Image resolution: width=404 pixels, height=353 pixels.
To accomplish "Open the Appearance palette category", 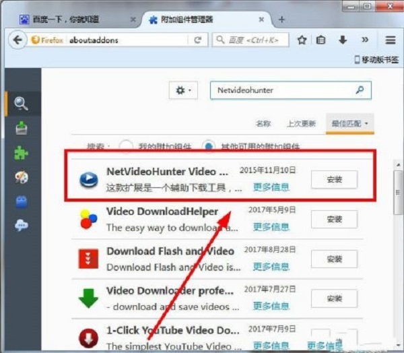I will pyautogui.click(x=22, y=177).
